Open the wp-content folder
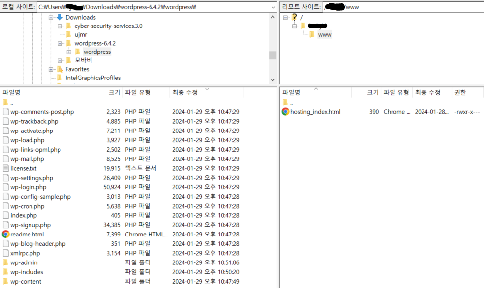The image size is (484, 288). click(x=26, y=281)
